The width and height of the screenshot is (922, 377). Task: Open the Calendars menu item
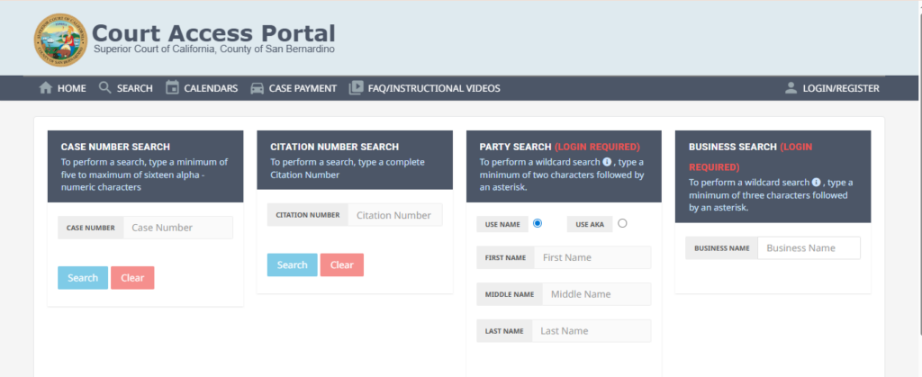[x=210, y=88]
